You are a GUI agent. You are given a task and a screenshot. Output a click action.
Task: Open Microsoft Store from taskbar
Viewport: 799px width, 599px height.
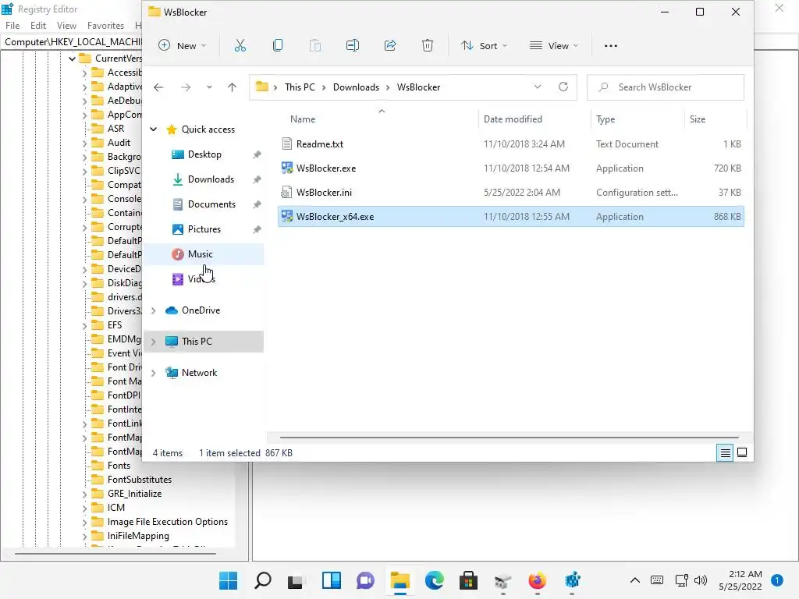[x=468, y=580]
